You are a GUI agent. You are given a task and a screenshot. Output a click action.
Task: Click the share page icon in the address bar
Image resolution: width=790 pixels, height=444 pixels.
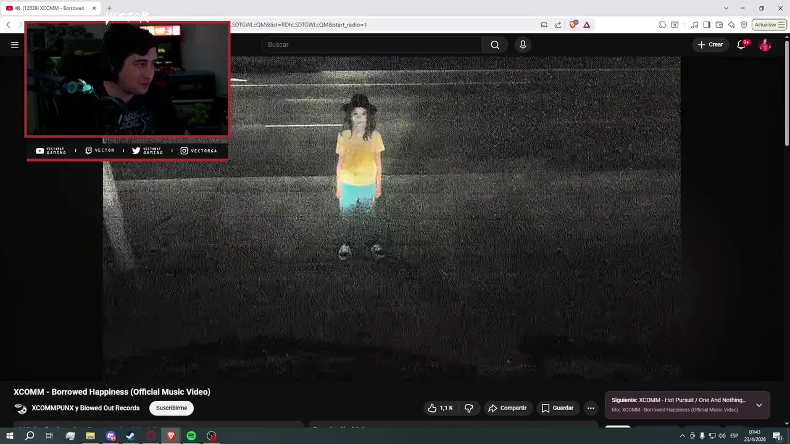click(558, 25)
